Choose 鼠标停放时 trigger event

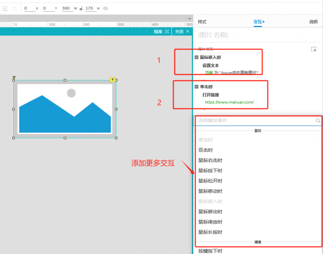pyautogui.click(x=210, y=222)
